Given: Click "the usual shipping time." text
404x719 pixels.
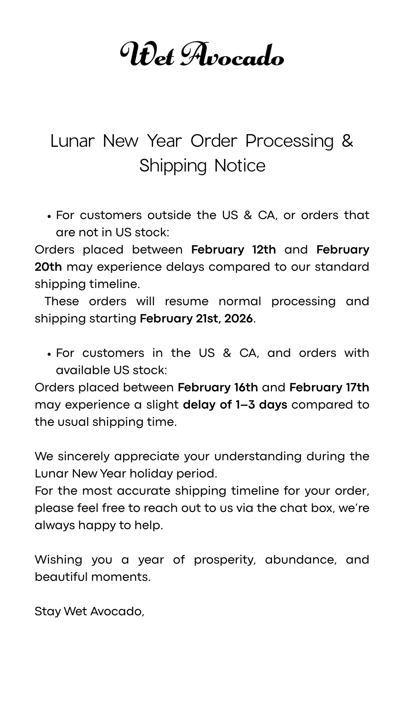Looking at the screenshot, I should pos(105,422).
